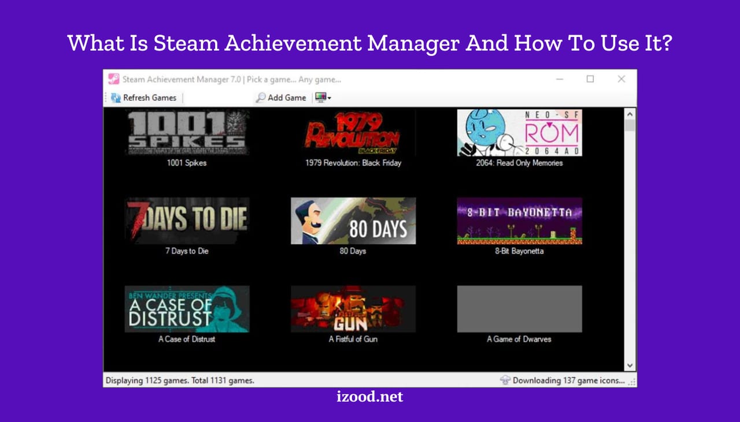This screenshot has height=422, width=740.
Task: Select the 1001 Spikes game thumbnail
Action: tap(187, 133)
